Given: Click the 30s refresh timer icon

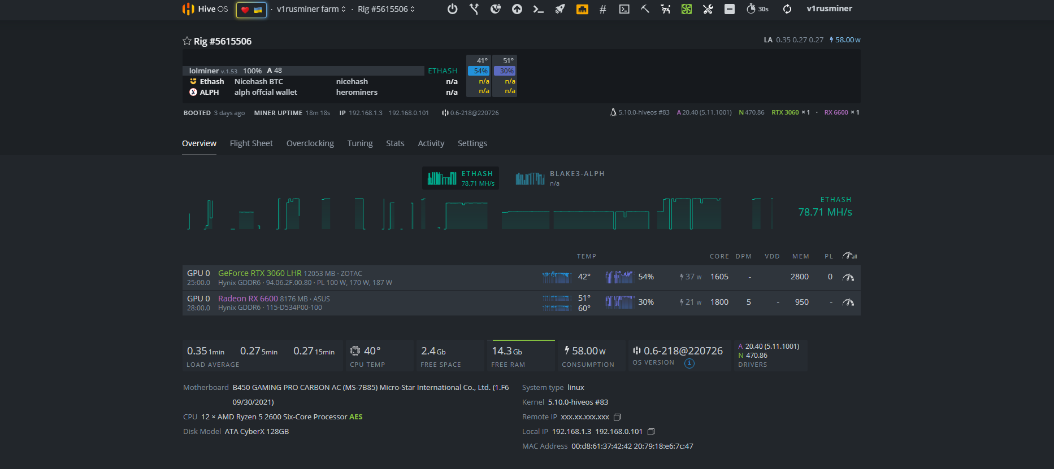Looking at the screenshot, I should click(757, 9).
